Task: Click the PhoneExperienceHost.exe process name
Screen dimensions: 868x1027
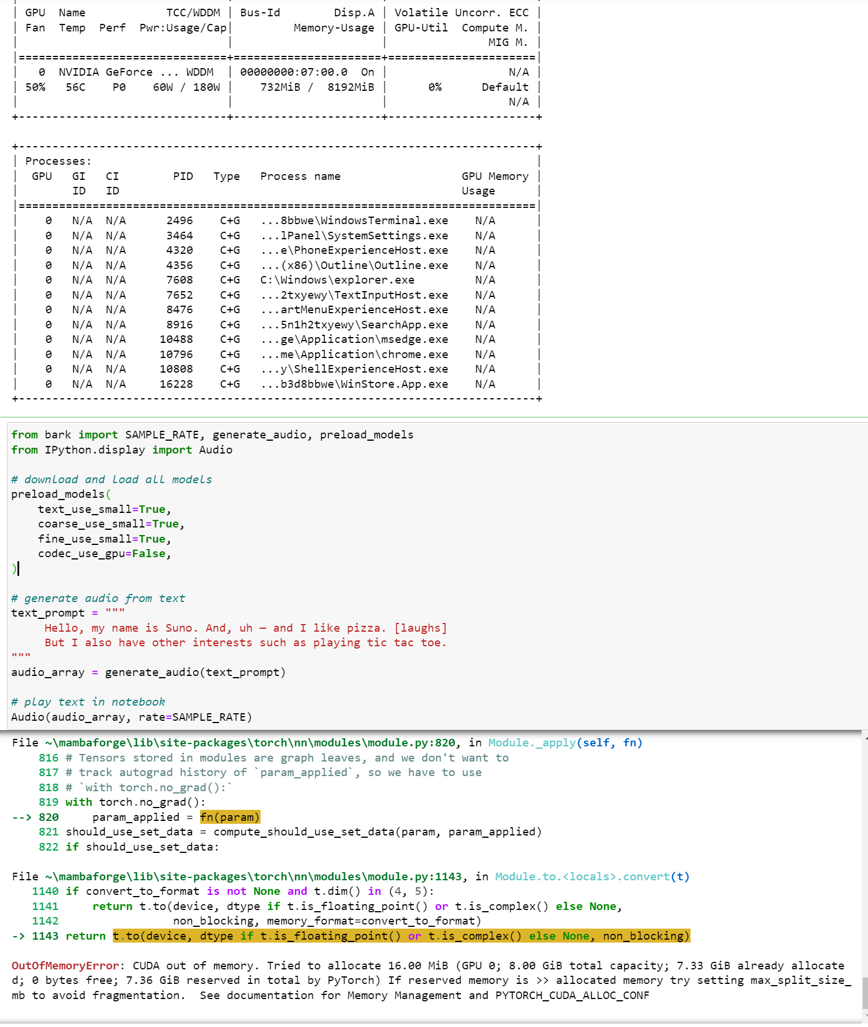Action: point(354,250)
